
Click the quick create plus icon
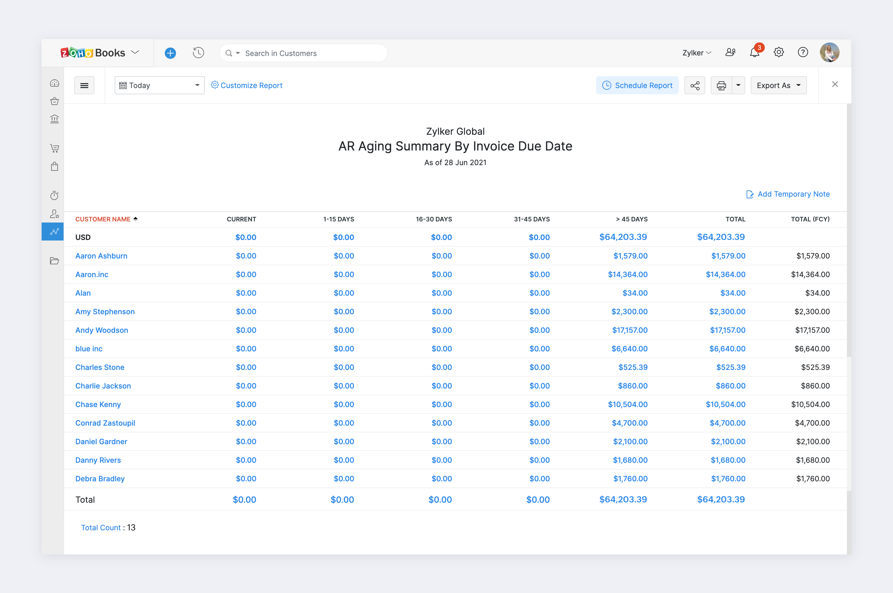coord(170,53)
